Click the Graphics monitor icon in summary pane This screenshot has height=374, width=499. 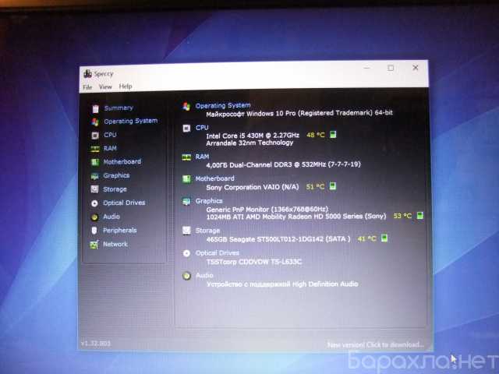click(x=186, y=202)
